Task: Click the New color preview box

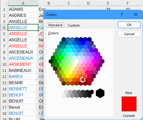Action: (129, 104)
